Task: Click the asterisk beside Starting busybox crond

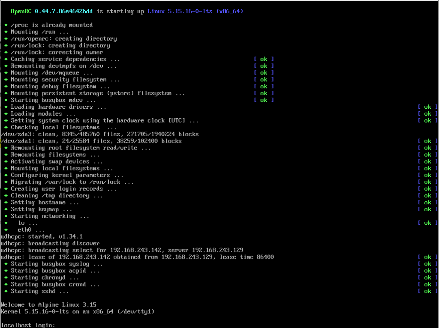Action: pos(6,284)
